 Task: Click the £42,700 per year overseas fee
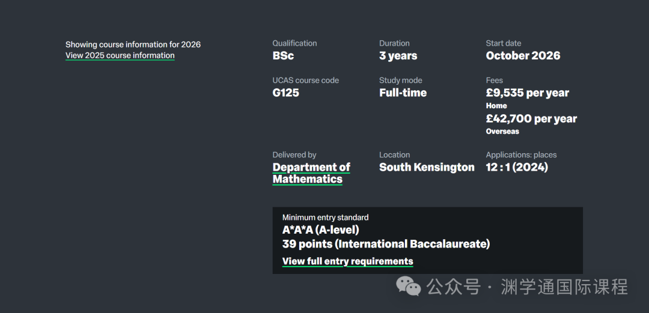click(531, 119)
